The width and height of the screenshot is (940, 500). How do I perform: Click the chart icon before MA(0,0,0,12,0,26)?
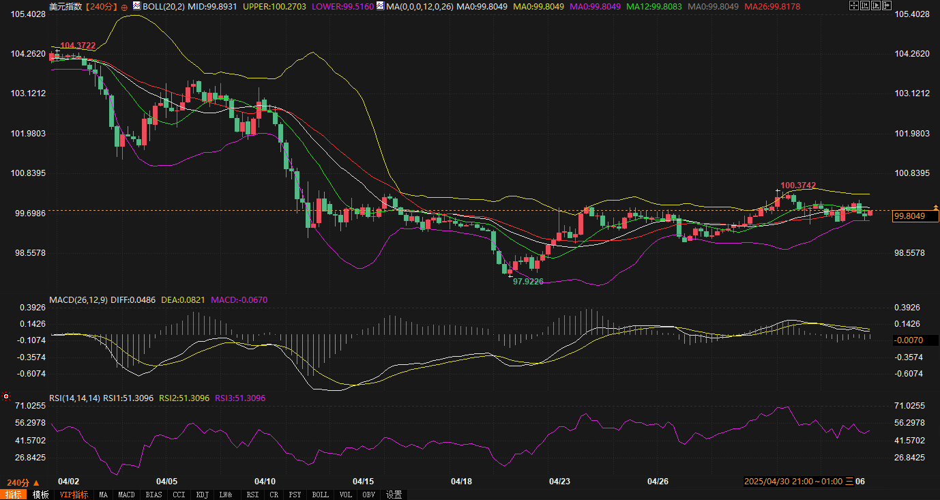pyautogui.click(x=380, y=5)
